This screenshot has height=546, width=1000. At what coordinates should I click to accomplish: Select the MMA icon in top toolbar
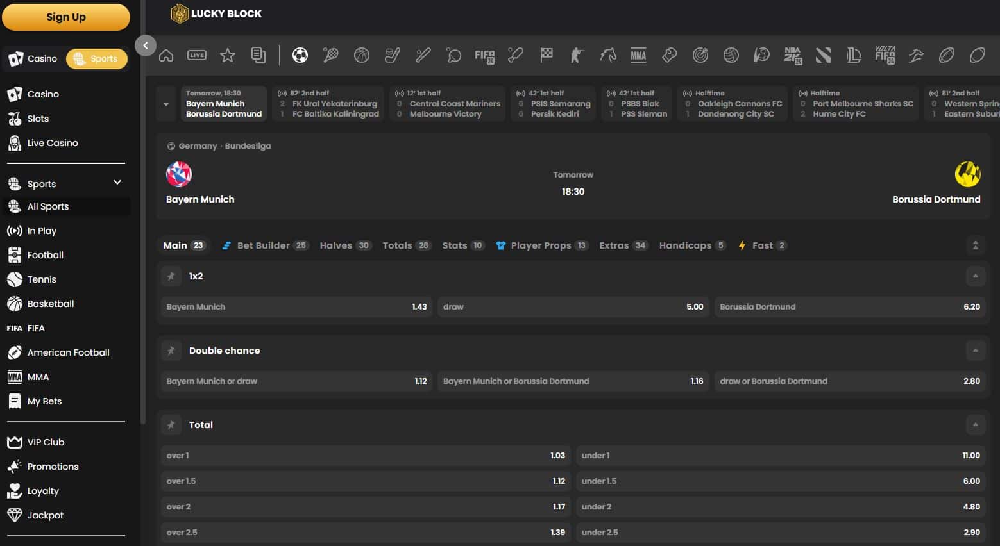coord(639,56)
